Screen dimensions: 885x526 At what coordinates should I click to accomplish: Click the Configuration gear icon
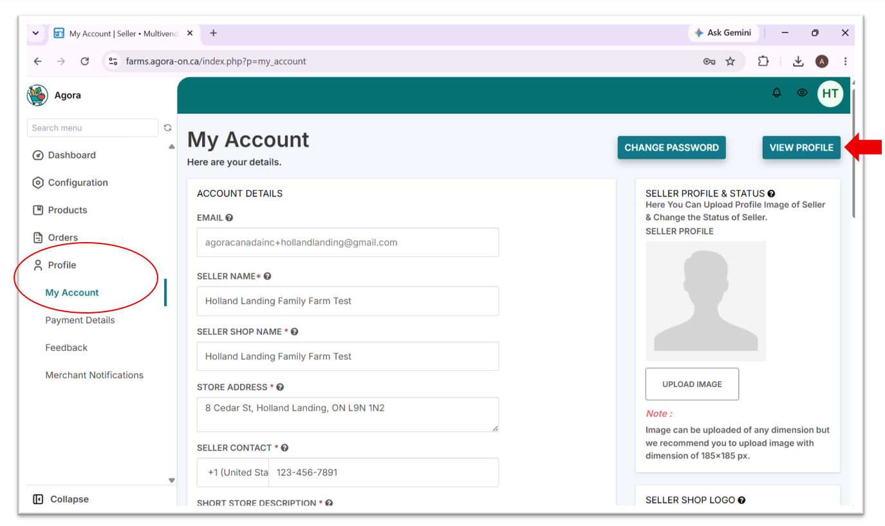click(38, 183)
